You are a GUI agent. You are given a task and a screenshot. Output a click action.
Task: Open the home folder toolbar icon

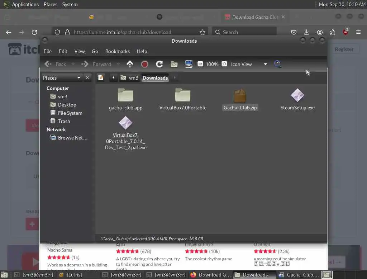tap(174, 64)
